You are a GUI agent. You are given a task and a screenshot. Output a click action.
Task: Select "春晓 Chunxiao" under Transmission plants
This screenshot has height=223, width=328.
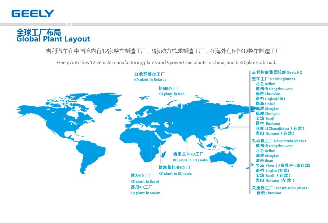[x=269, y=193]
